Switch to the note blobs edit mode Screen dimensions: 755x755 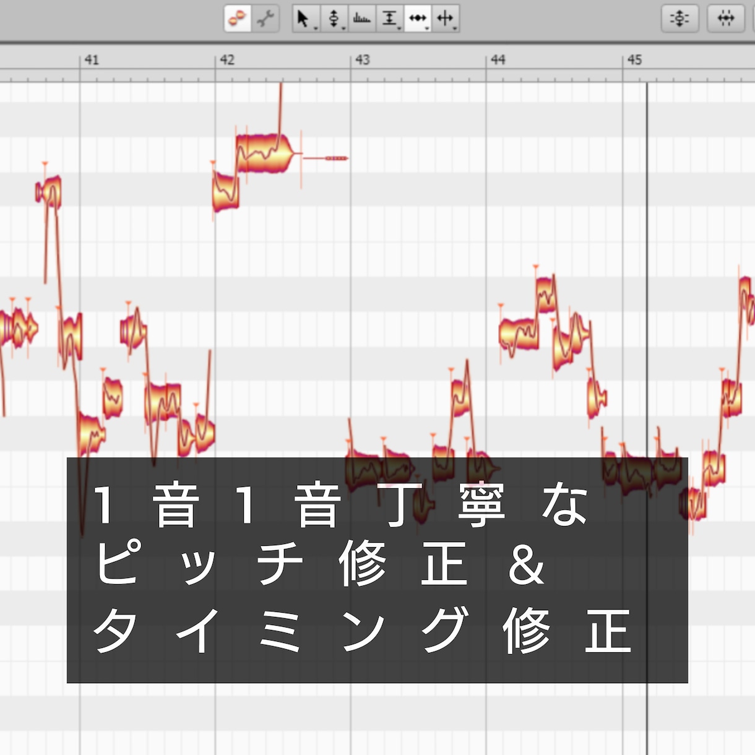click(x=238, y=19)
